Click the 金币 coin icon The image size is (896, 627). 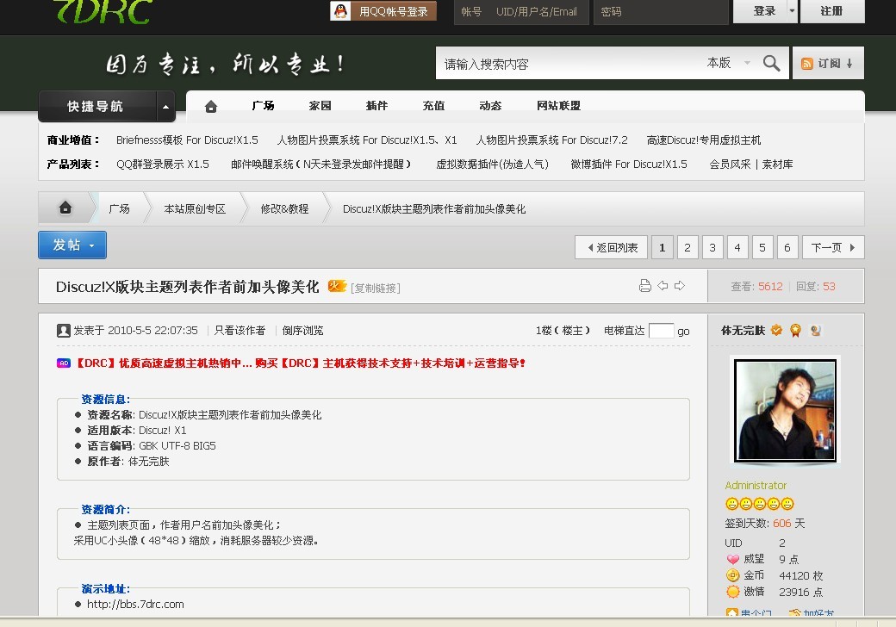(x=732, y=575)
